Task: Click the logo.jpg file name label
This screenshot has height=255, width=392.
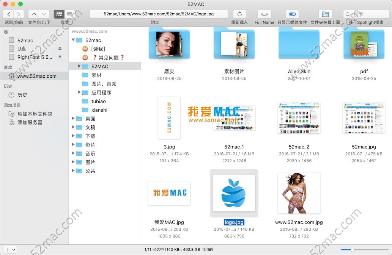Action: (x=234, y=222)
